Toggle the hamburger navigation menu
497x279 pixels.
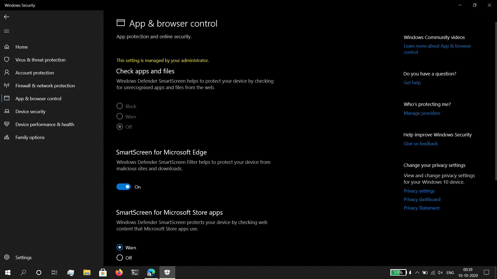pos(6,31)
